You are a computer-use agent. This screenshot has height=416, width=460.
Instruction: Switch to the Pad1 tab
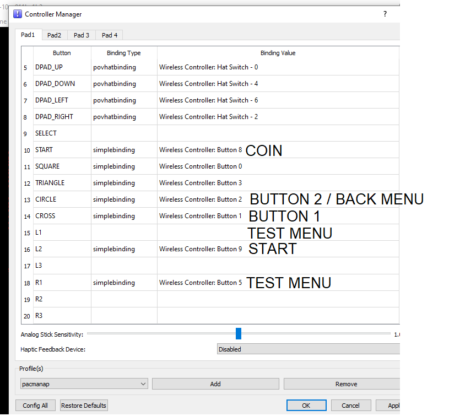tap(28, 35)
